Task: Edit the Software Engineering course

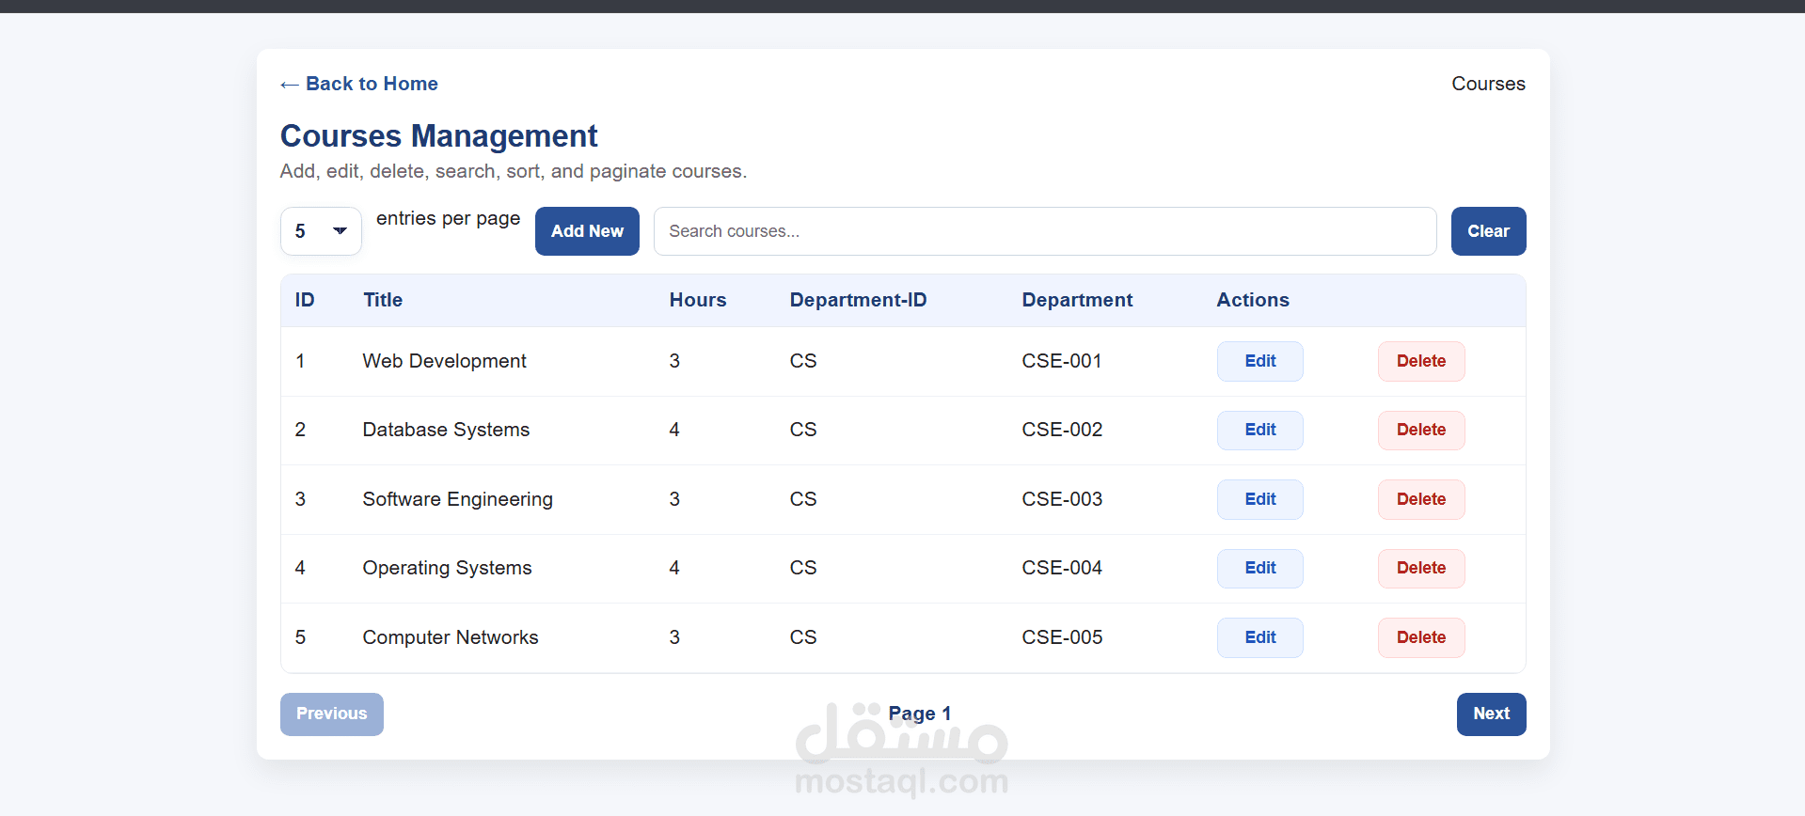Action: point(1260,499)
